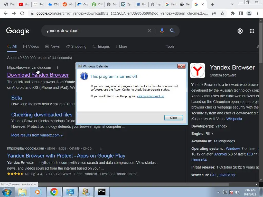Open the Beta sitelink
The height and width of the screenshot is (197, 263).
[x=16, y=98]
